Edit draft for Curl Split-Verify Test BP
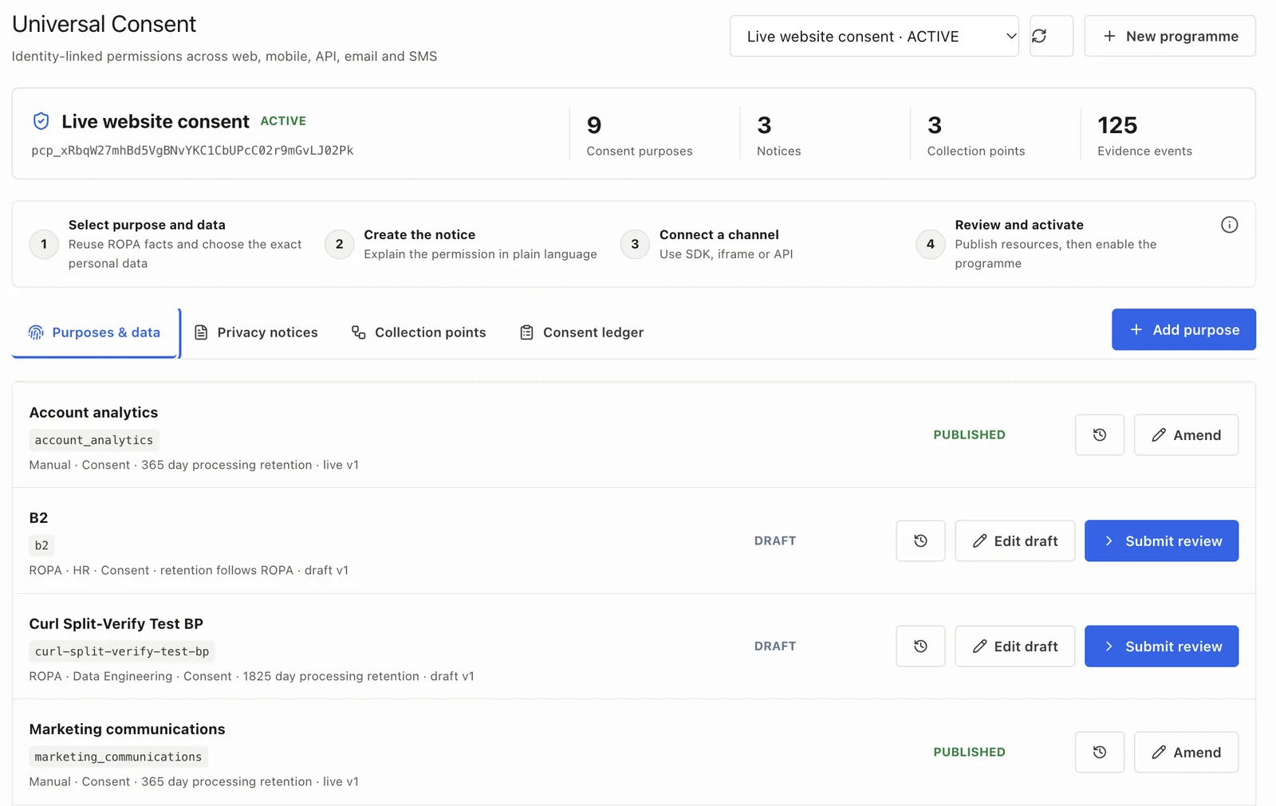The image size is (1276, 806). click(1014, 646)
